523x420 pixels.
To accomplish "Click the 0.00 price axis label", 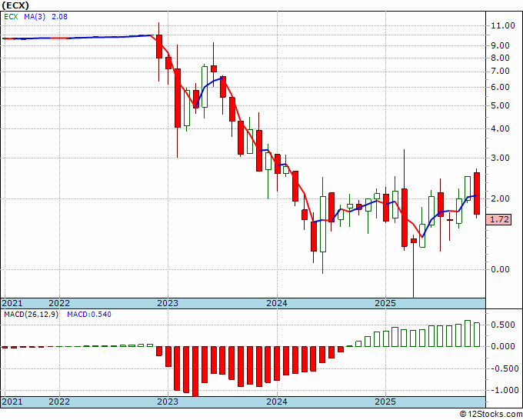I will pos(501,269).
